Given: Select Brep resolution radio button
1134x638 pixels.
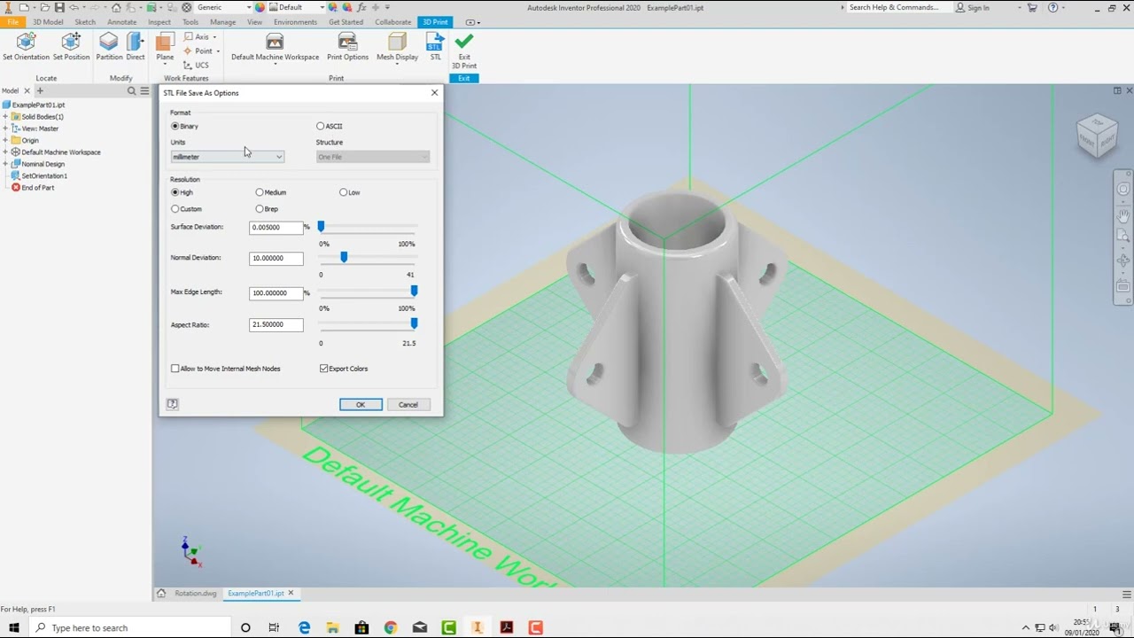Looking at the screenshot, I should 260,209.
